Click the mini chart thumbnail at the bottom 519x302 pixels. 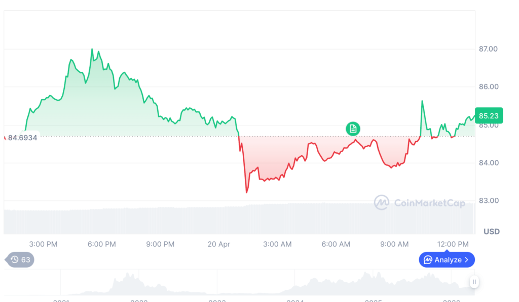[x=253, y=282]
